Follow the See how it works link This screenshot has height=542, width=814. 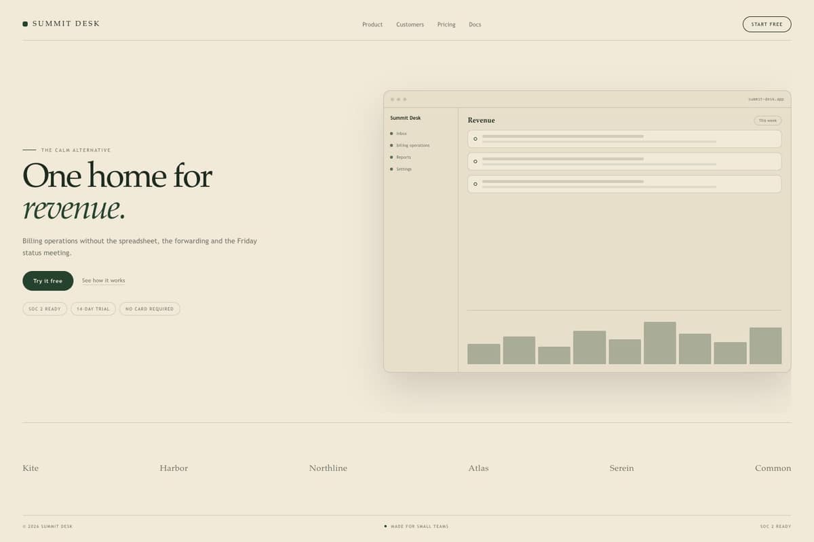103,280
